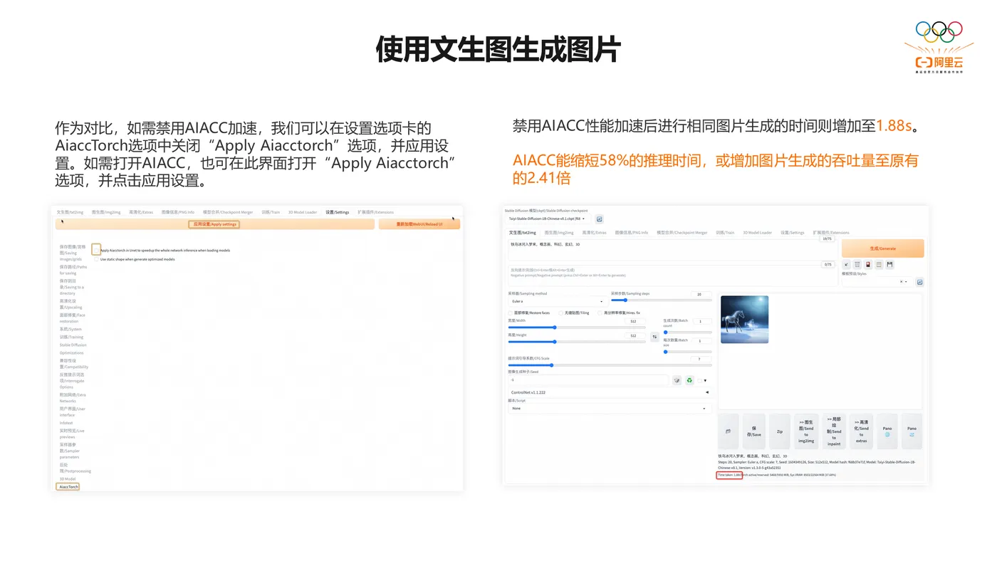This screenshot has width=997, height=561.
Task: Click the swap width and height arrows icon
Action: (654, 337)
